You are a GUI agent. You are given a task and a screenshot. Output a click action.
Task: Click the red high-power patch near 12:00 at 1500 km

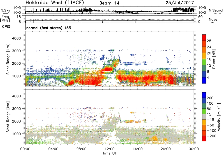(108, 69)
